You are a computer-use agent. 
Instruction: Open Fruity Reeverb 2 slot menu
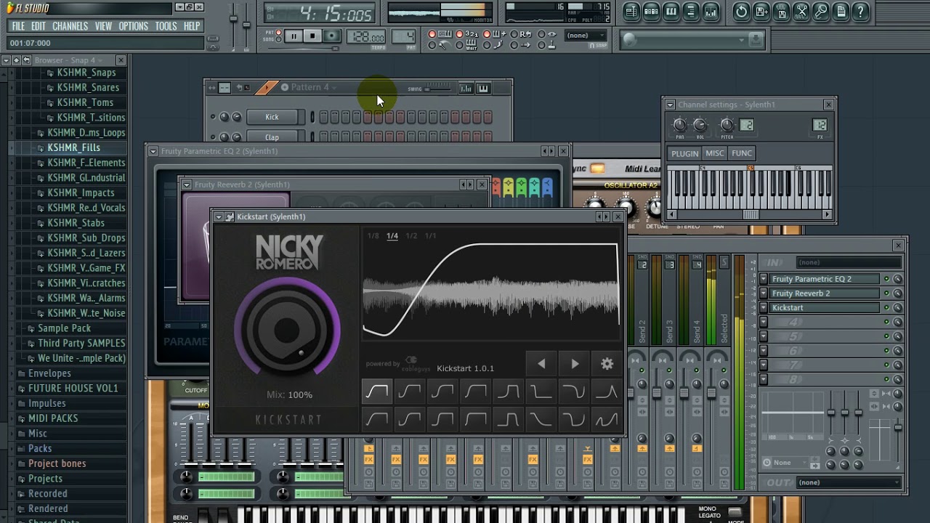click(x=764, y=293)
